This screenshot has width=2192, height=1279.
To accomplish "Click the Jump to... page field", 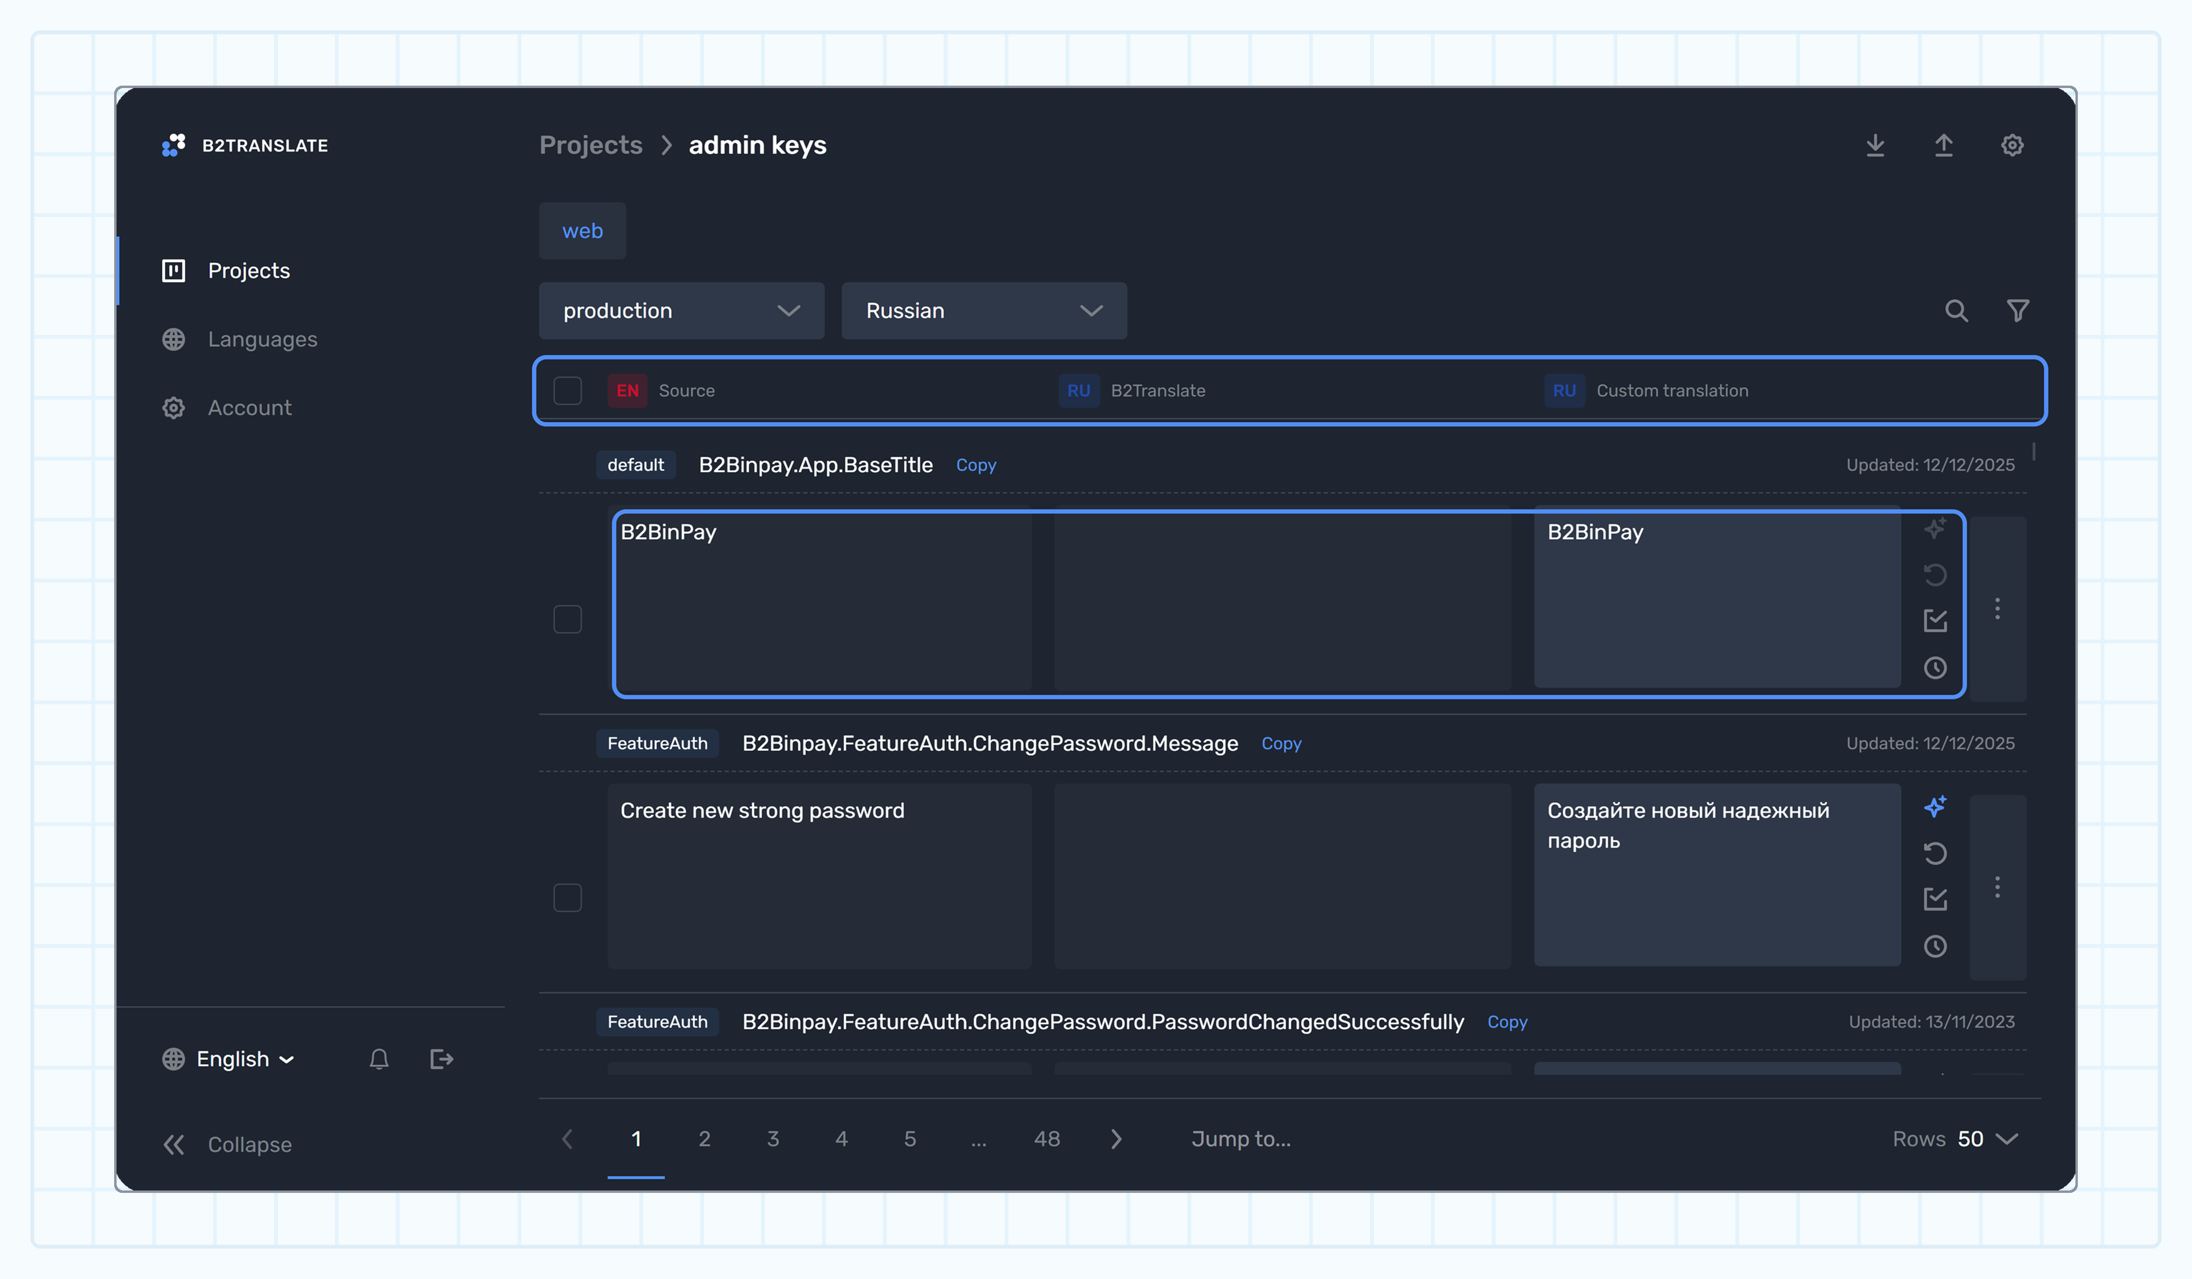I will click(x=1241, y=1139).
